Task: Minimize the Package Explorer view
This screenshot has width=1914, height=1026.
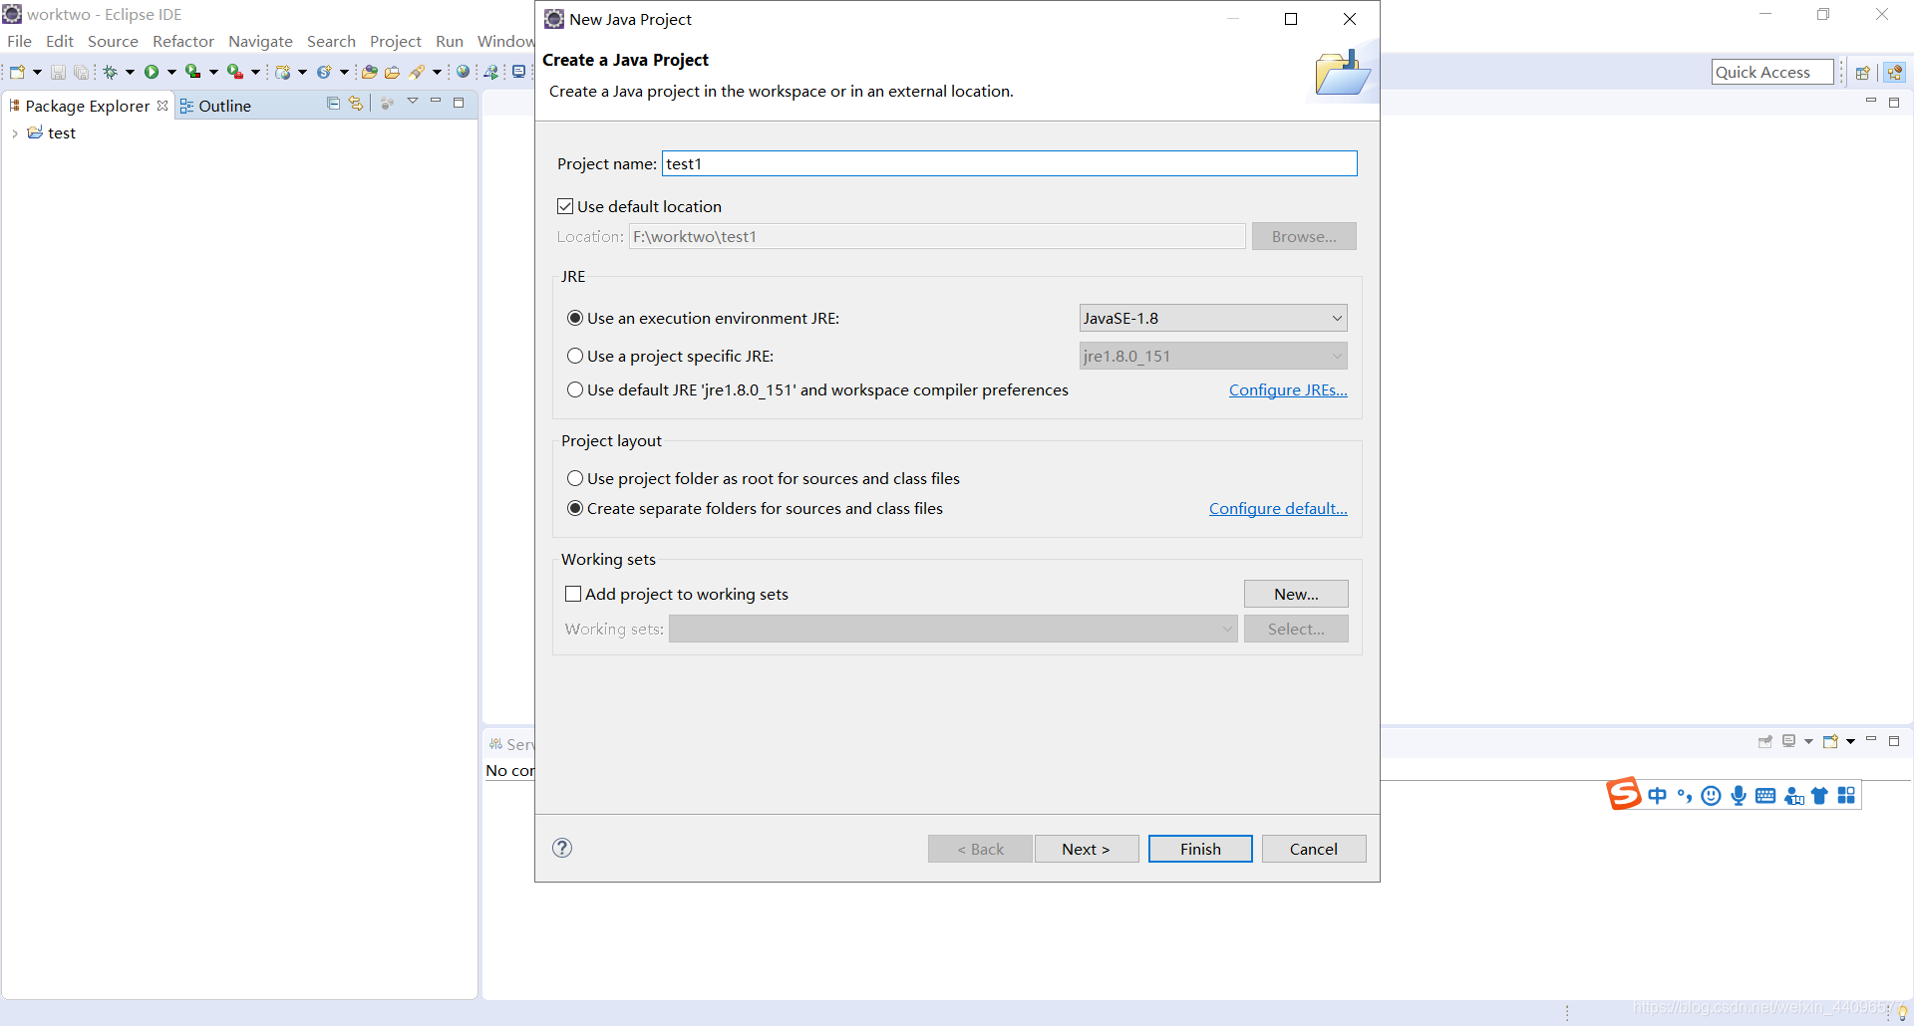Action: pyautogui.click(x=436, y=102)
